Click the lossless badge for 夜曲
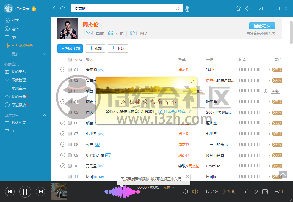This screenshot has width=293, height=202. coord(275,145)
